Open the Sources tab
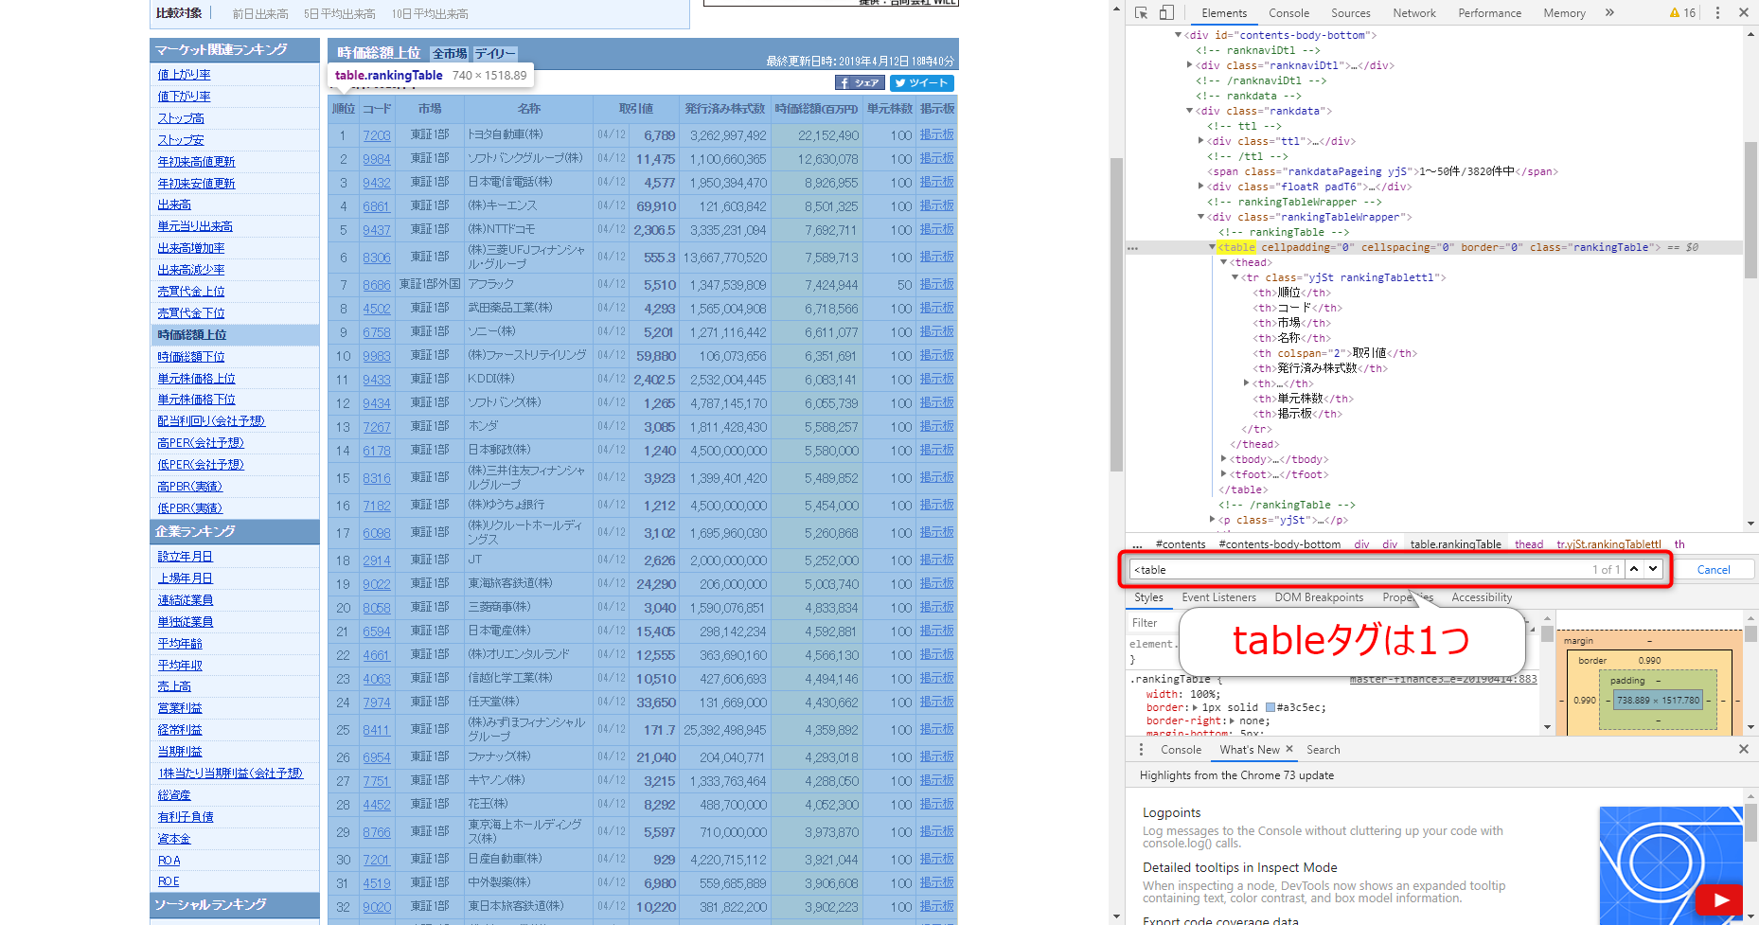1759x925 pixels. point(1350,13)
